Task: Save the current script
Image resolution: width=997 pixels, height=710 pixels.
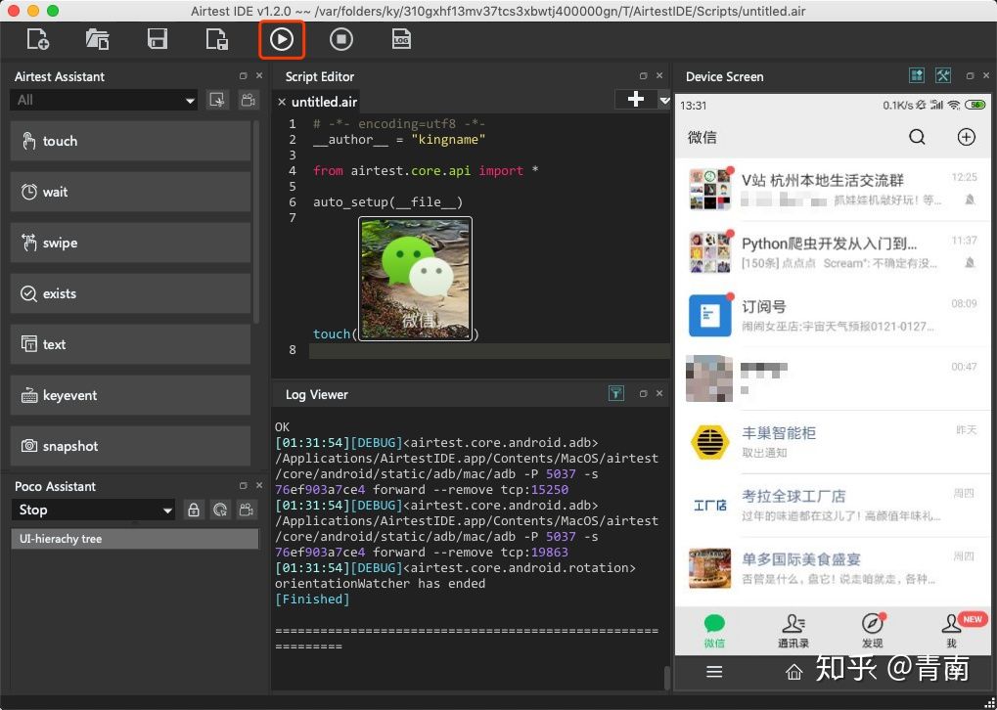Action: tap(158, 39)
